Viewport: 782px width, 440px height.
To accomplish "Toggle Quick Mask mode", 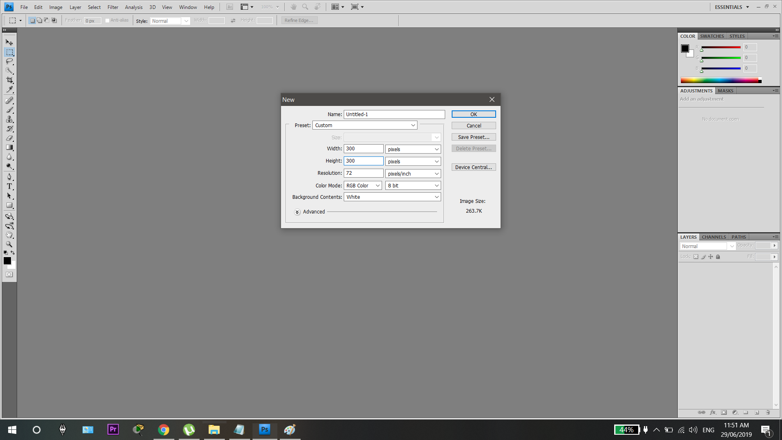I will pos(9,274).
